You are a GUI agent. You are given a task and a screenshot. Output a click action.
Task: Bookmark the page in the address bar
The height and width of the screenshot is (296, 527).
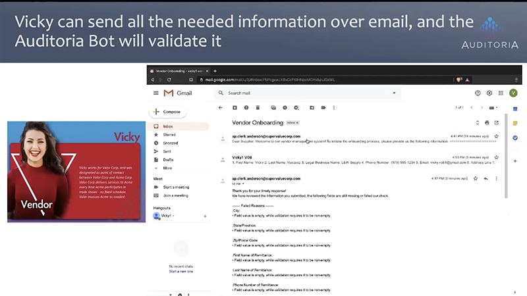point(191,80)
